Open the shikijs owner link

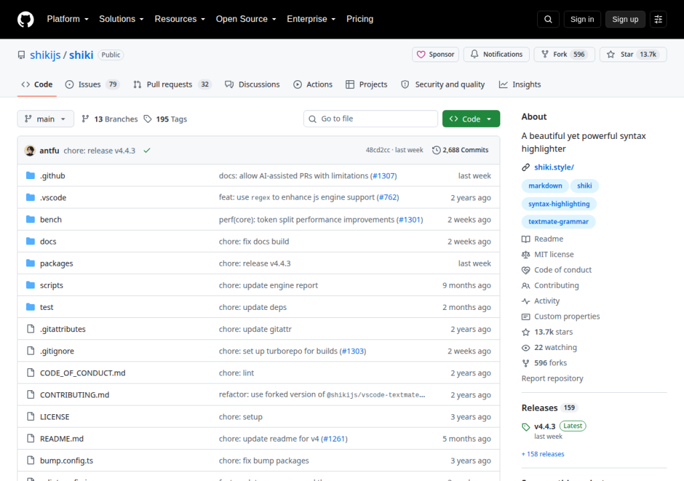[45, 55]
